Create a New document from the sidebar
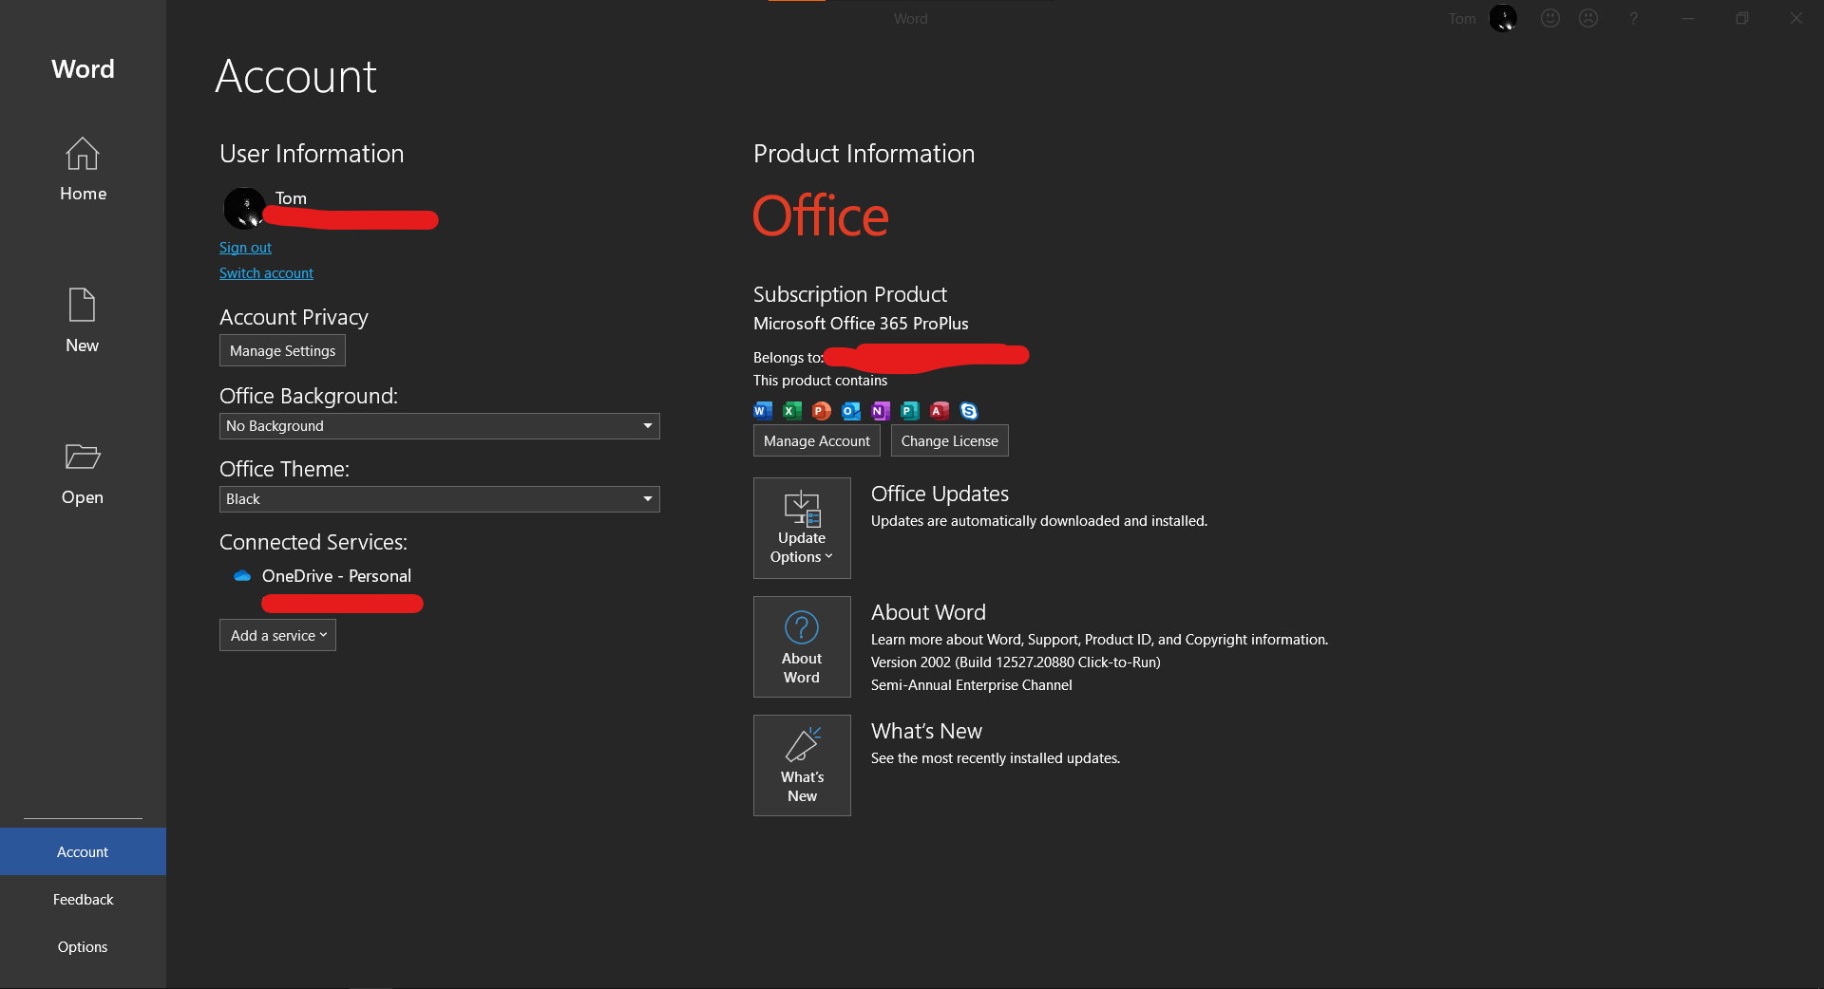 (x=83, y=321)
